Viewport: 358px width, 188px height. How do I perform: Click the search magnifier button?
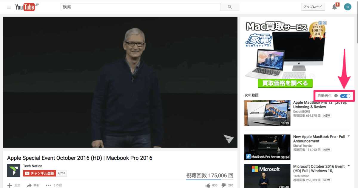[x=230, y=7]
